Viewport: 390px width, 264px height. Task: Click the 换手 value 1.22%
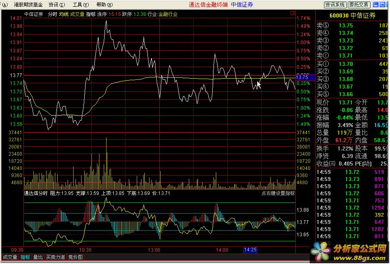pyautogui.click(x=345, y=149)
